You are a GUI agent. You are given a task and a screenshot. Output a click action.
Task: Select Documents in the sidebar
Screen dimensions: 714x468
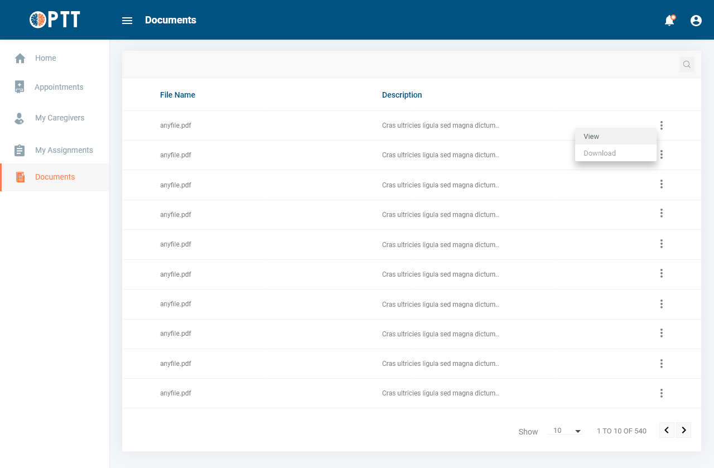pos(55,177)
